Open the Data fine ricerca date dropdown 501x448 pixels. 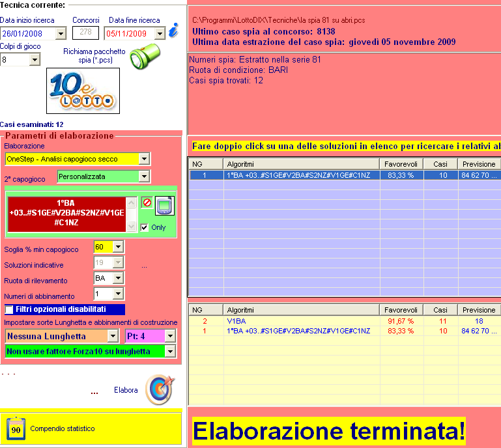(160, 33)
